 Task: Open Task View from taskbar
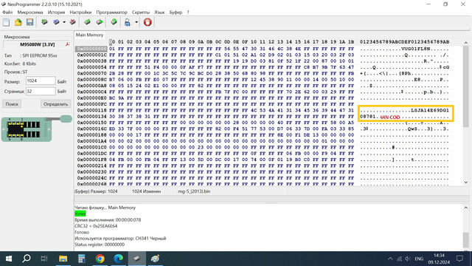(x=44, y=259)
